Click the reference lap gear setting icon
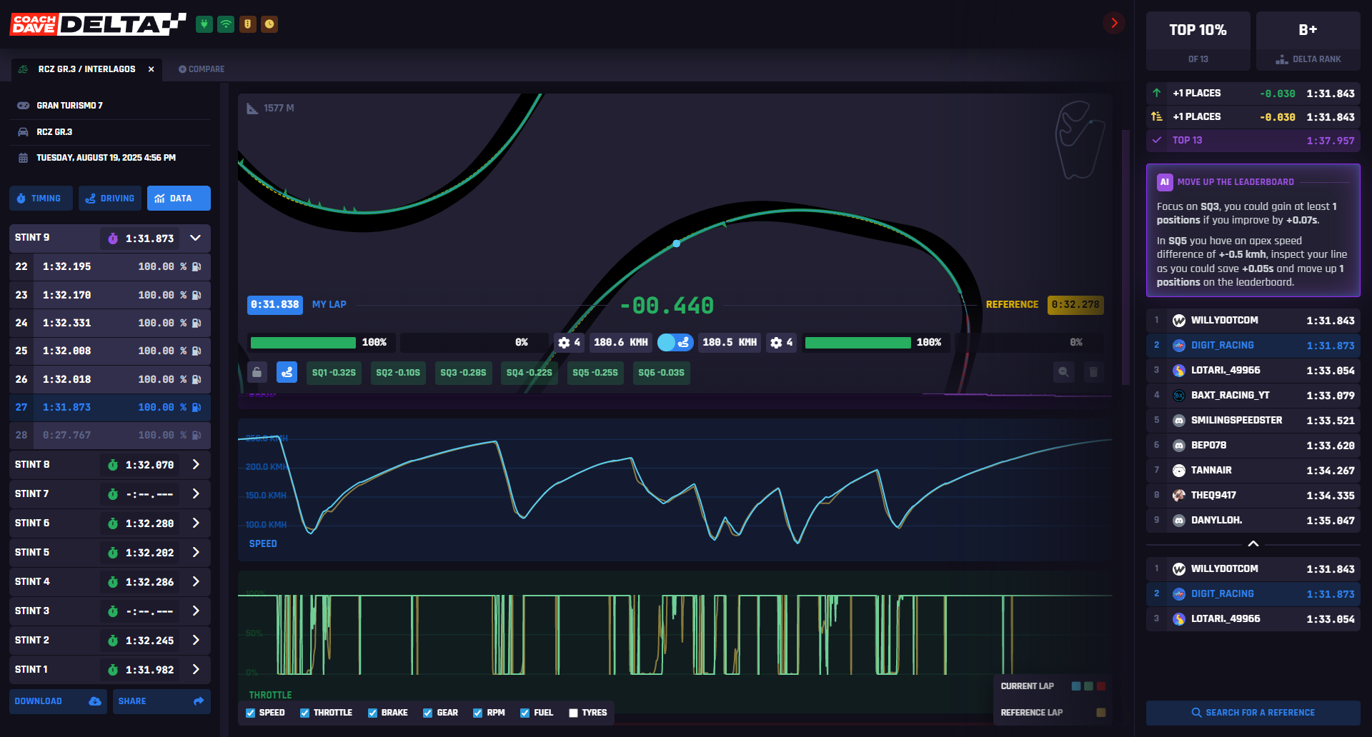The image size is (1372, 737). (776, 343)
